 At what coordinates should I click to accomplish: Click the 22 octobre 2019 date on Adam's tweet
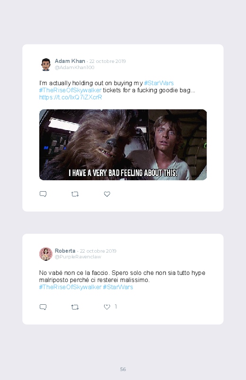[x=107, y=62]
